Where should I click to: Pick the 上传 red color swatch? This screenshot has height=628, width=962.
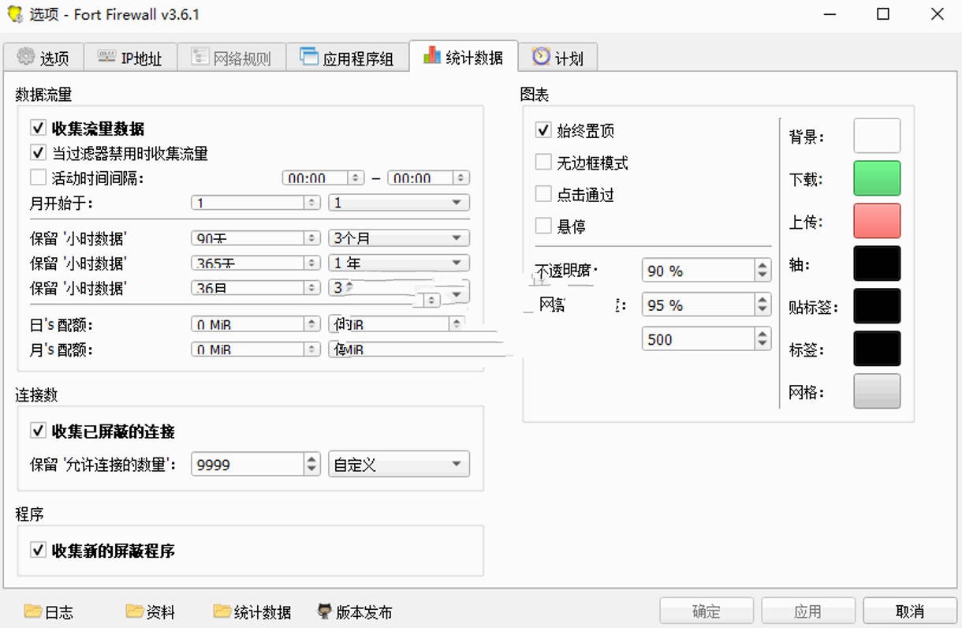[x=877, y=221]
